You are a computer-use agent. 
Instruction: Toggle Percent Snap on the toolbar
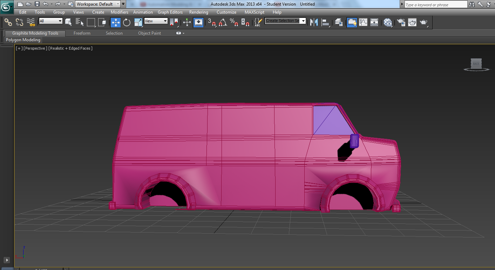click(x=234, y=22)
